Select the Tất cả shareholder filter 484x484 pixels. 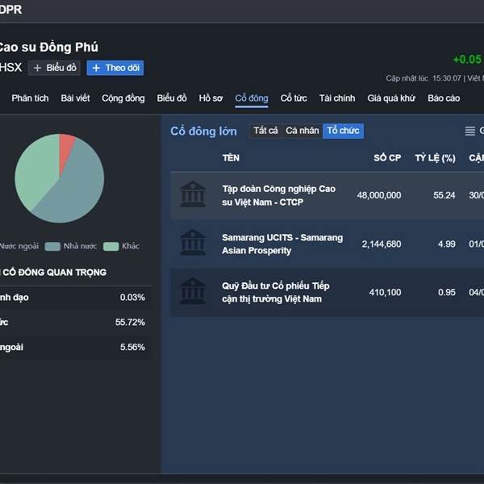(265, 131)
